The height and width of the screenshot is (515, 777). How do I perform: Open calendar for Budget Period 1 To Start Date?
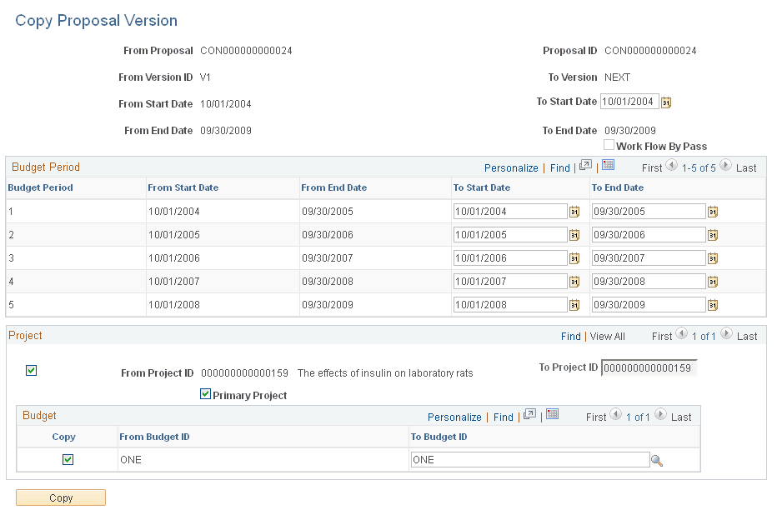[574, 211]
